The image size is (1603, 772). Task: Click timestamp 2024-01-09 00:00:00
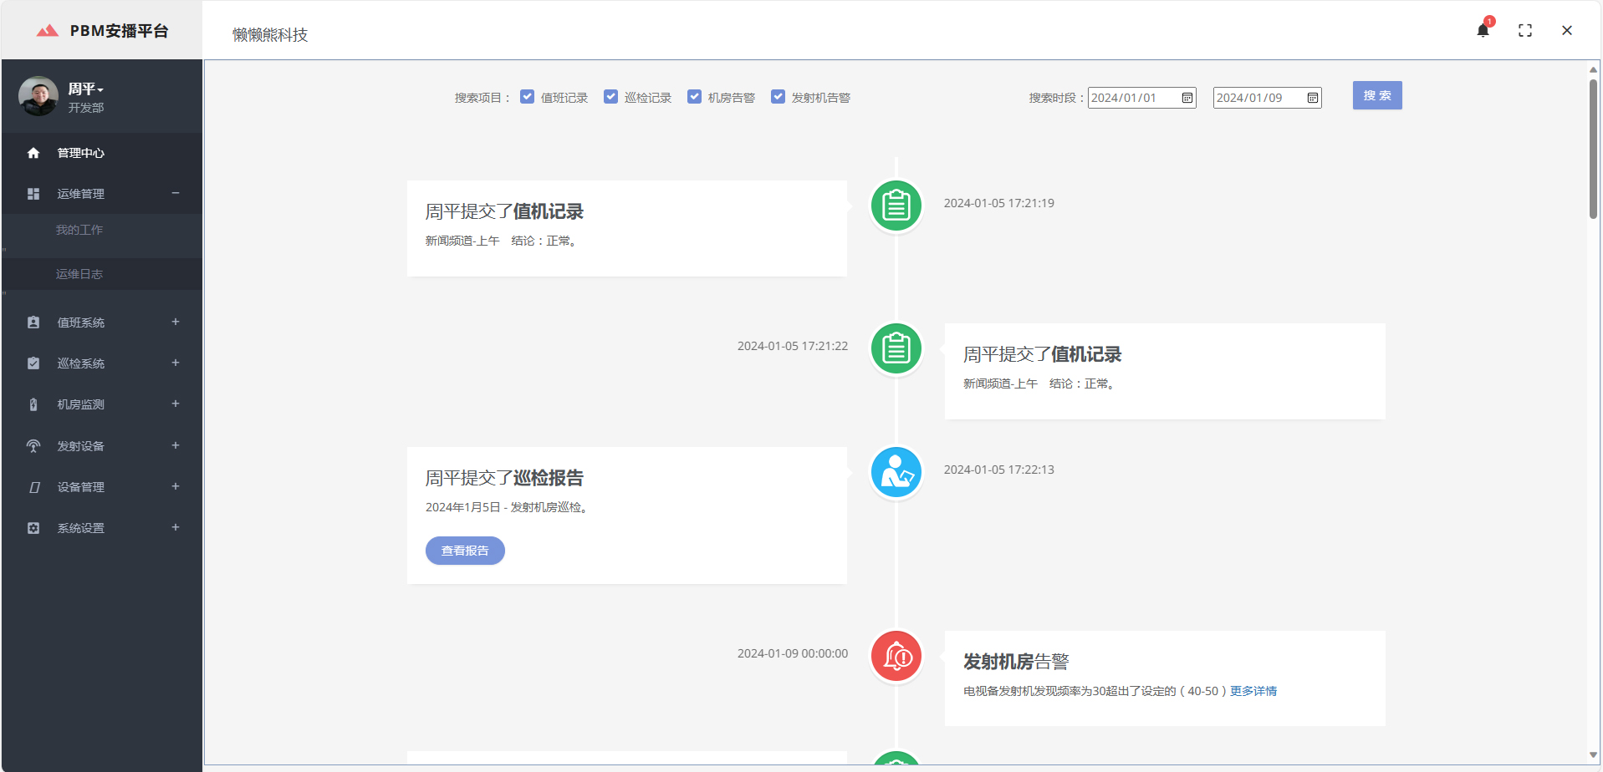[x=793, y=653]
